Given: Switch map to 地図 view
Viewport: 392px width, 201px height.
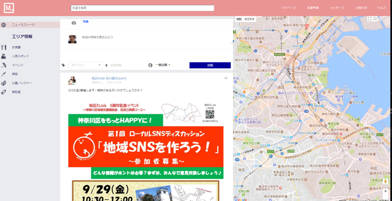Looking at the screenshot, I should click(239, 19).
